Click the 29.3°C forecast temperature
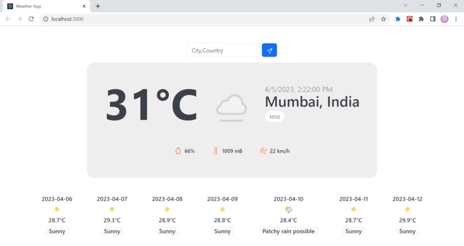Viewport: 464px width, 246px height. [x=112, y=220]
